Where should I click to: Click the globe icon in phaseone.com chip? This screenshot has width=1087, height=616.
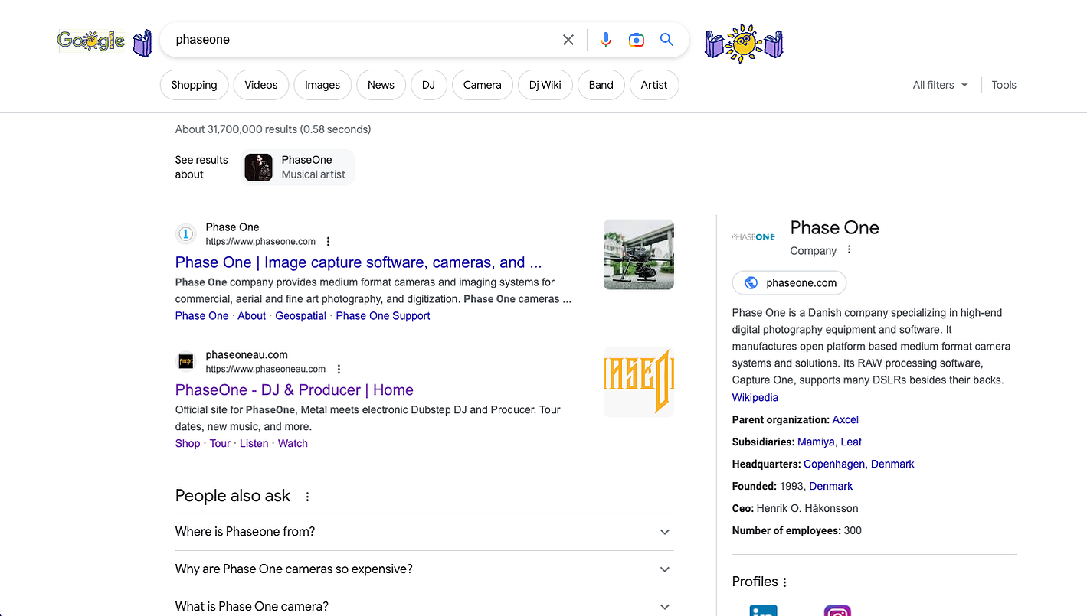tap(751, 283)
